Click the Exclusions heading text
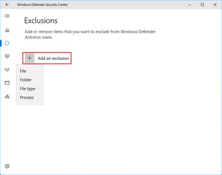222x175 pixels. click(41, 21)
